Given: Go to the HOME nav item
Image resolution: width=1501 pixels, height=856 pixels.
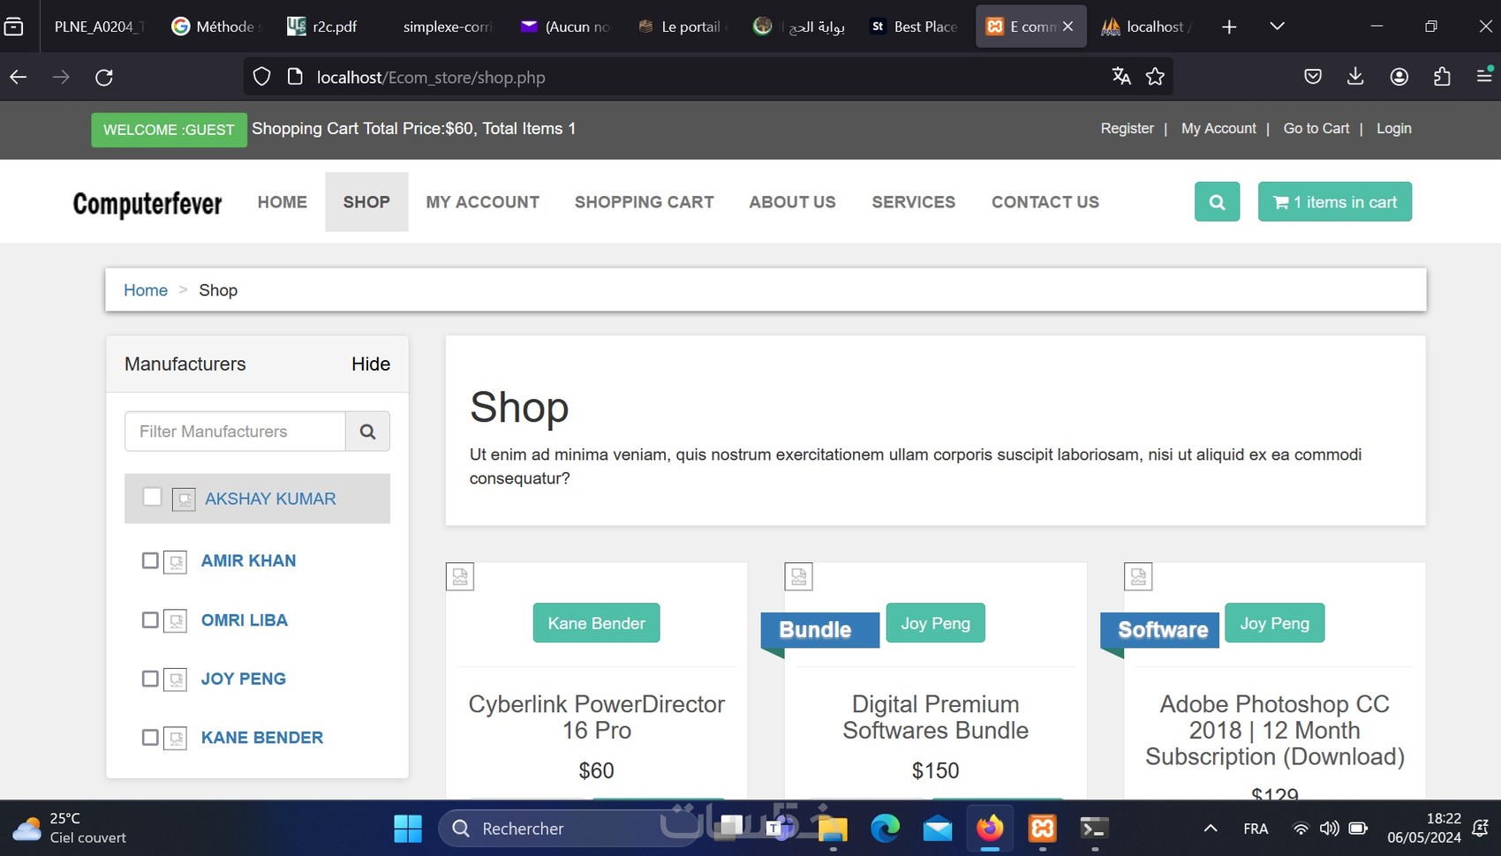Looking at the screenshot, I should [283, 202].
